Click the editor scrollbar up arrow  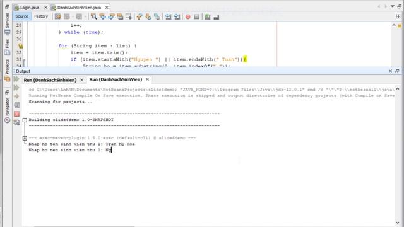394,25
